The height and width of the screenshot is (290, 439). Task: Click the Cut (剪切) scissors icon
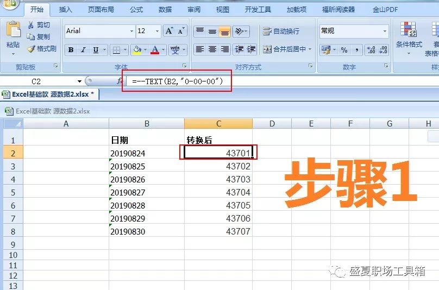(x=31, y=25)
